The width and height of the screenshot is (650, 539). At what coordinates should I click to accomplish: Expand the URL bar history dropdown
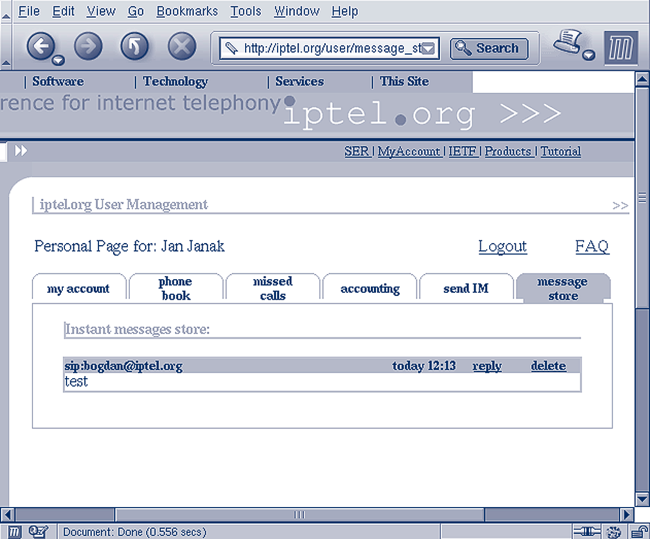click(x=428, y=49)
